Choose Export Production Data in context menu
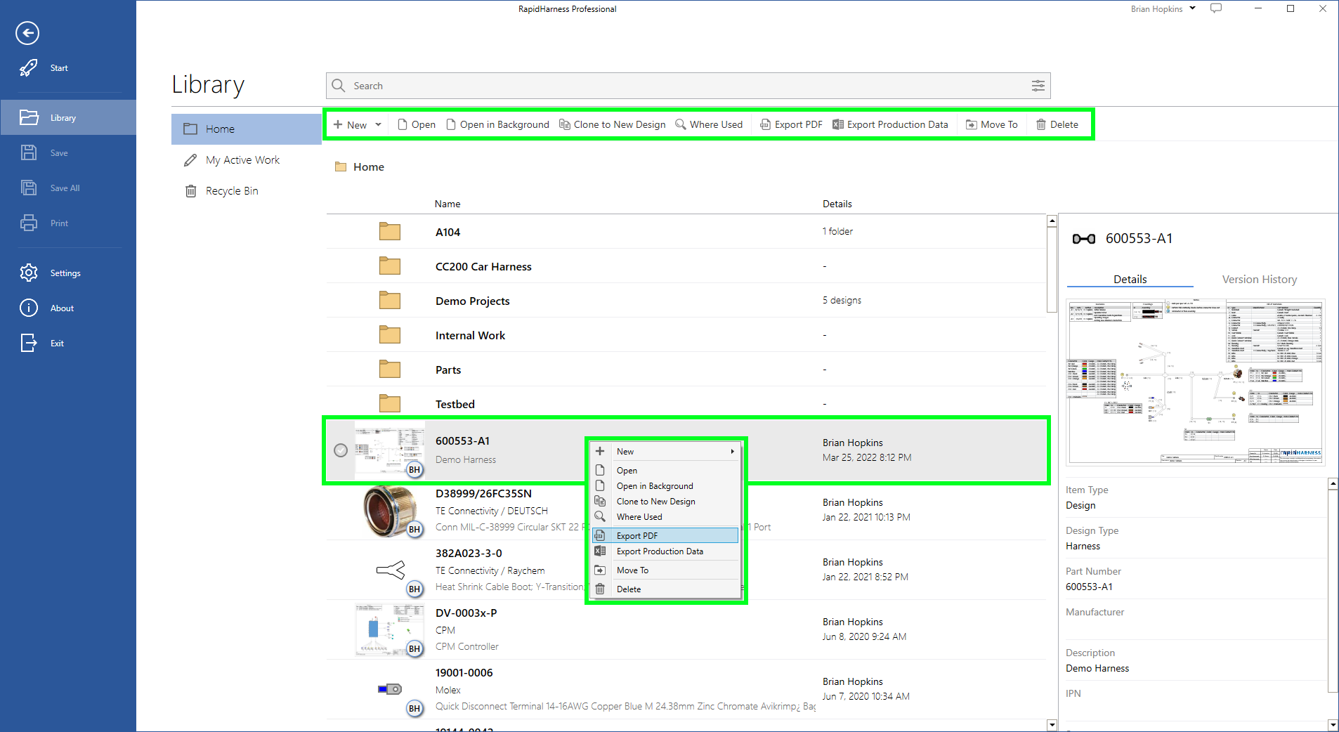 tap(666, 551)
